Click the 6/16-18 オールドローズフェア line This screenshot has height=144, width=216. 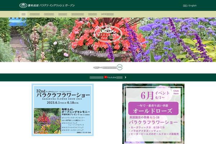click(x=73, y=130)
